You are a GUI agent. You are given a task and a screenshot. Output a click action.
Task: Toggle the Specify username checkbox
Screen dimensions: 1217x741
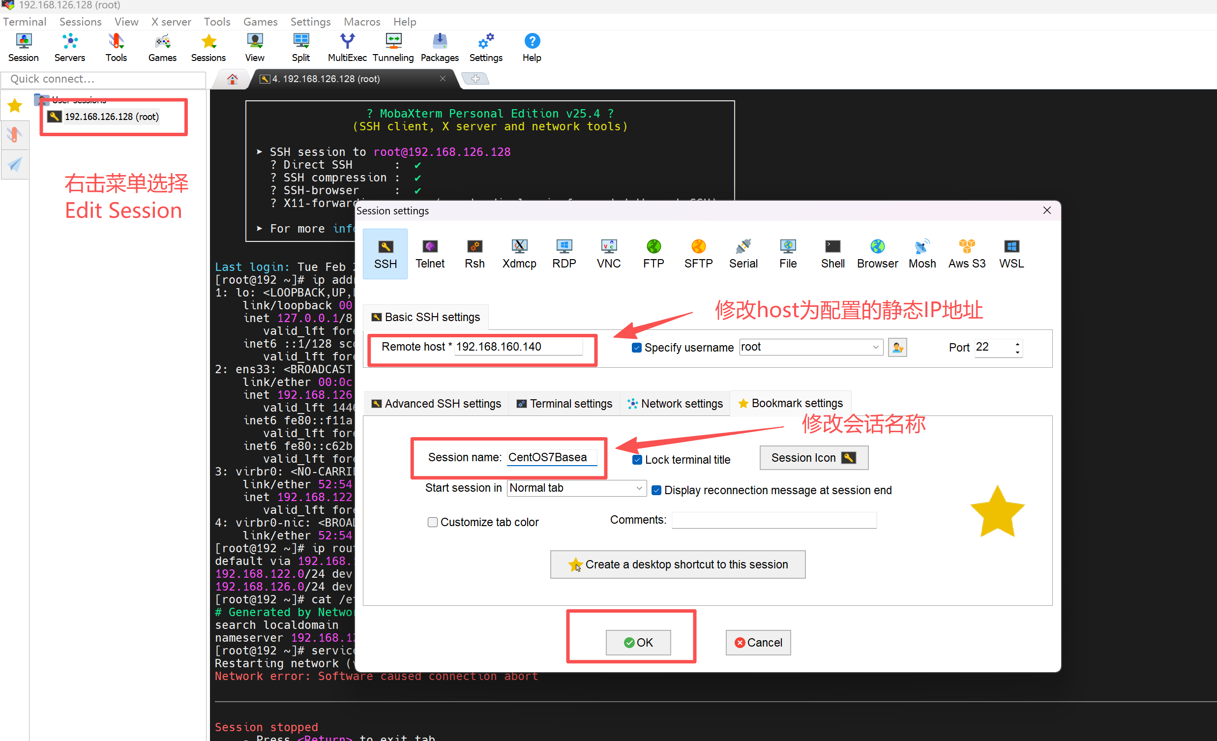click(x=637, y=348)
